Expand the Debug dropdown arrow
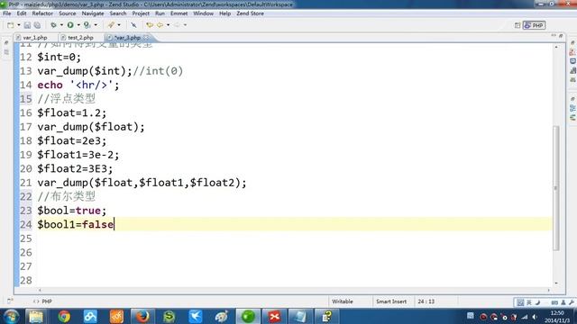 61,25
